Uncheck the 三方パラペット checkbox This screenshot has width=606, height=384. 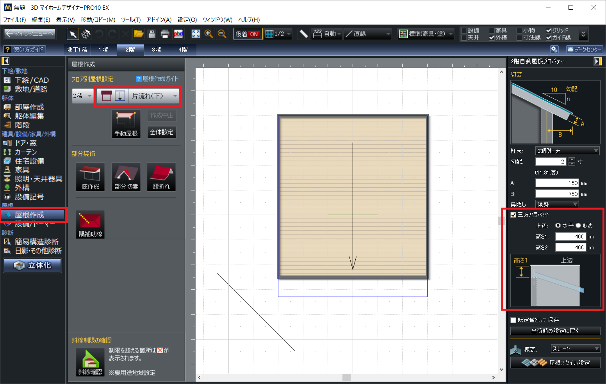513,215
